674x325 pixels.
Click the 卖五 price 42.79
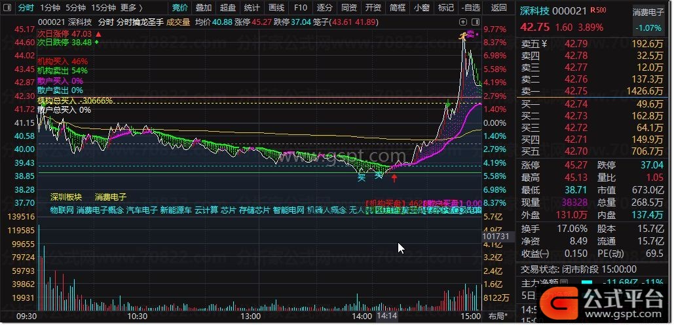tap(576, 43)
